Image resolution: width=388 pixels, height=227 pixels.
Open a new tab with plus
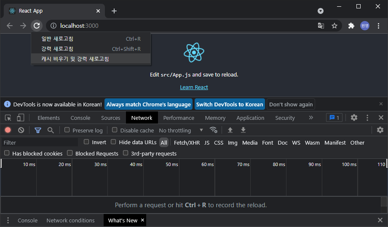[114, 11]
